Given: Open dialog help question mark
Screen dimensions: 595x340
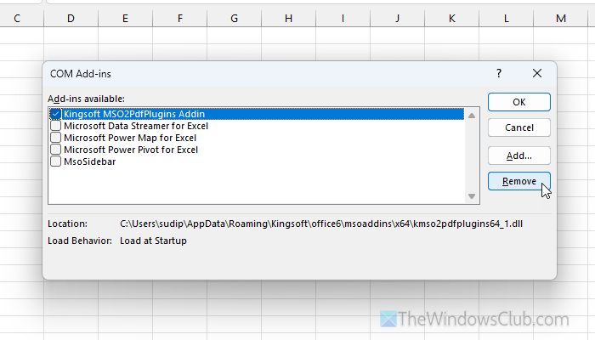Looking at the screenshot, I should 499,73.
